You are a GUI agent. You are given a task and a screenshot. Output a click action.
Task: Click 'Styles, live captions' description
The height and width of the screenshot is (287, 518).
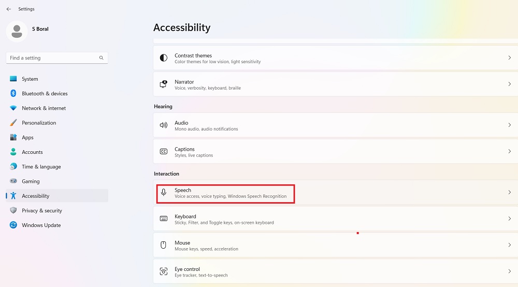pyautogui.click(x=194, y=155)
